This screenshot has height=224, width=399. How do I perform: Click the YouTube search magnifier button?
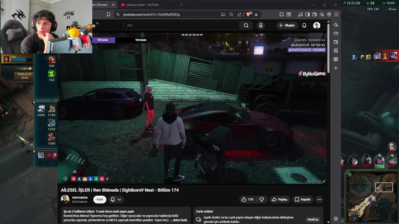click(x=246, y=25)
